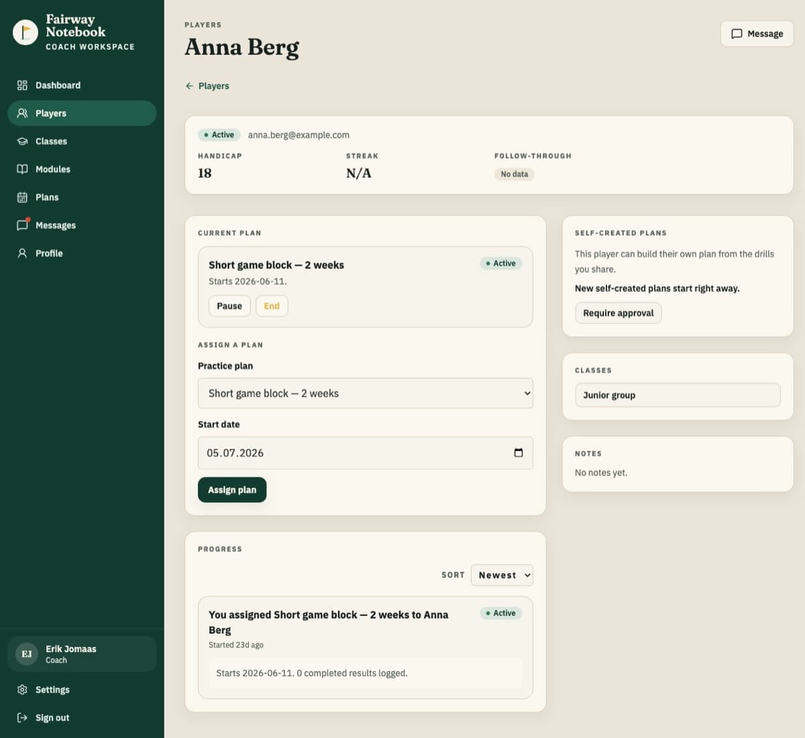This screenshot has height=738, width=805.
Task: Click the streak value N/A
Action: tap(359, 173)
